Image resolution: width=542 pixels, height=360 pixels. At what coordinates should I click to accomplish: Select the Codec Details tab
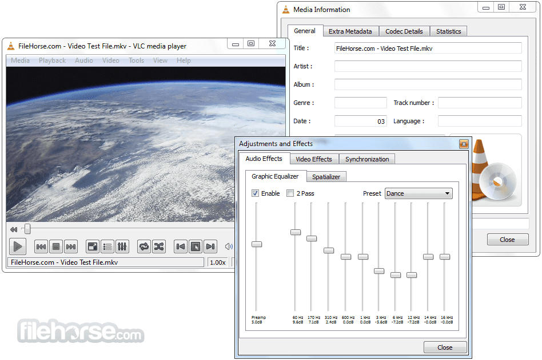(x=404, y=31)
